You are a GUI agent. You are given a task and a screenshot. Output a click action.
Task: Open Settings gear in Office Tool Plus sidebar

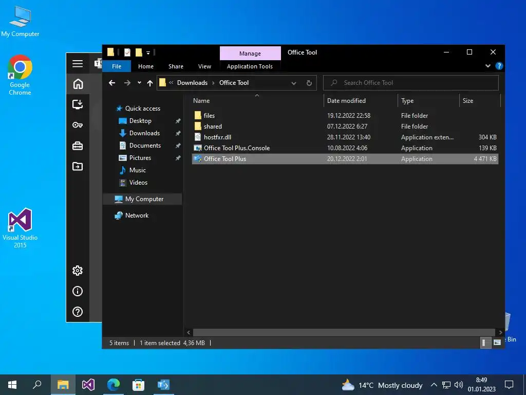(78, 271)
